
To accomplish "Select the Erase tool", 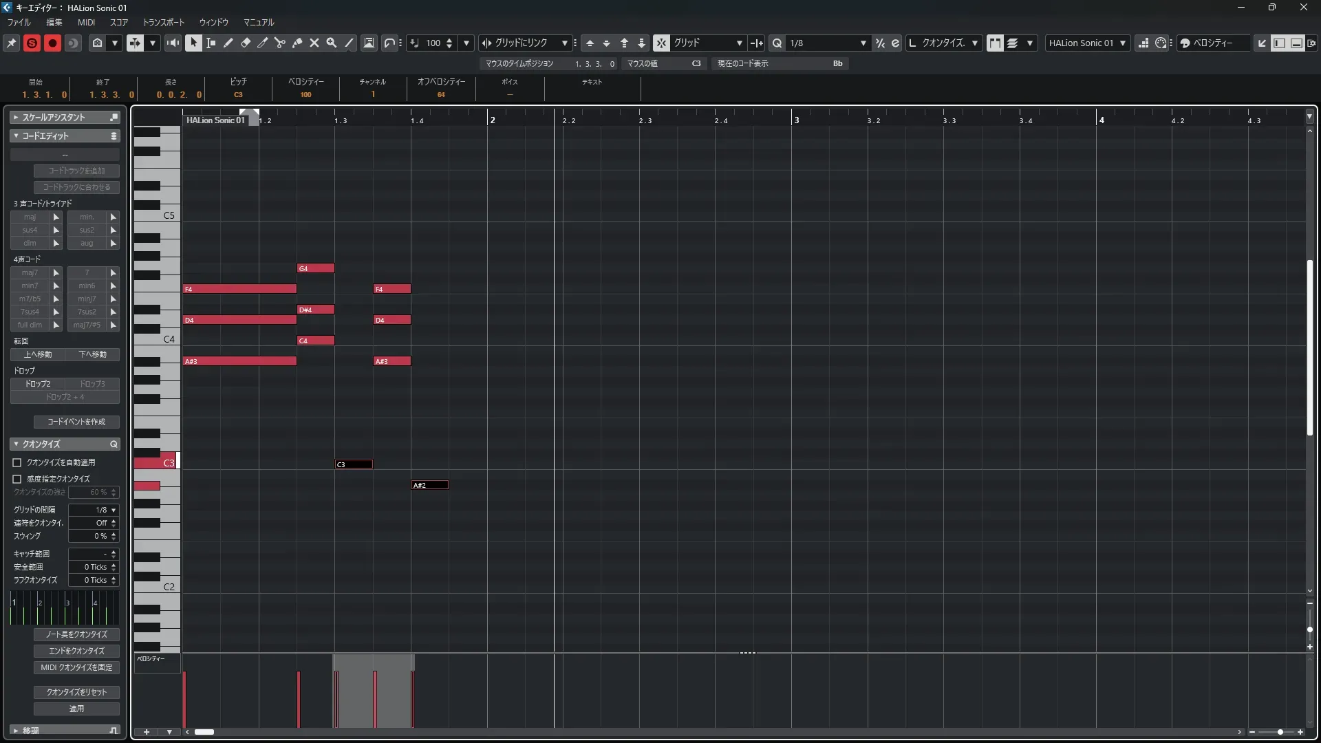I will pyautogui.click(x=246, y=43).
